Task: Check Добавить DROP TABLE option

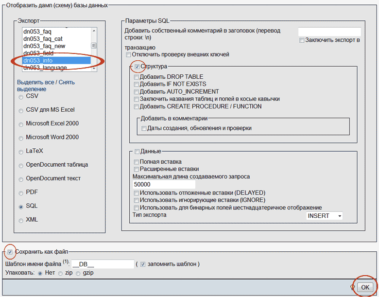Action: 136,77
